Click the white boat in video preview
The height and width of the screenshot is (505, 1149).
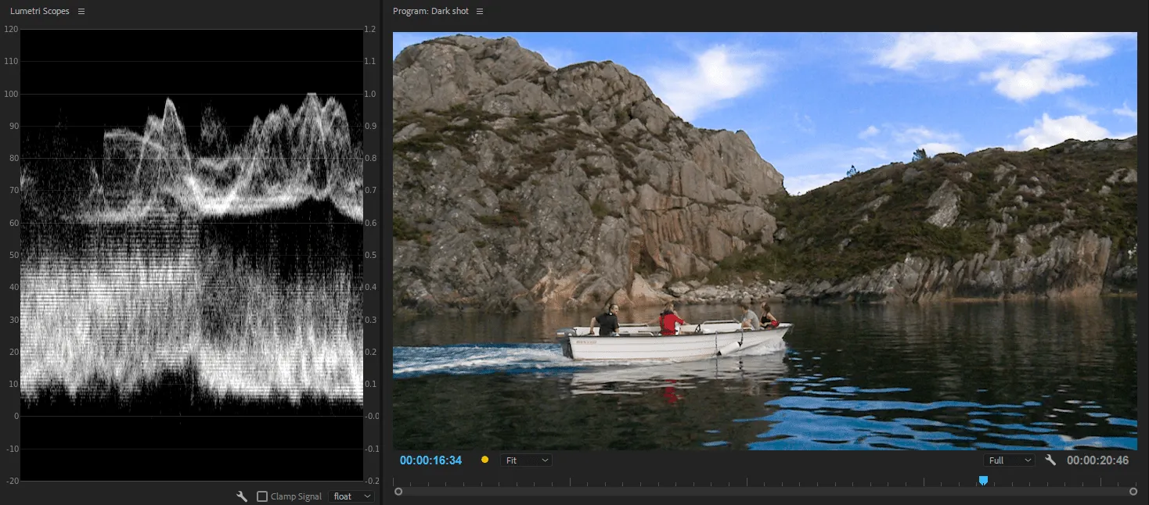coord(675,343)
